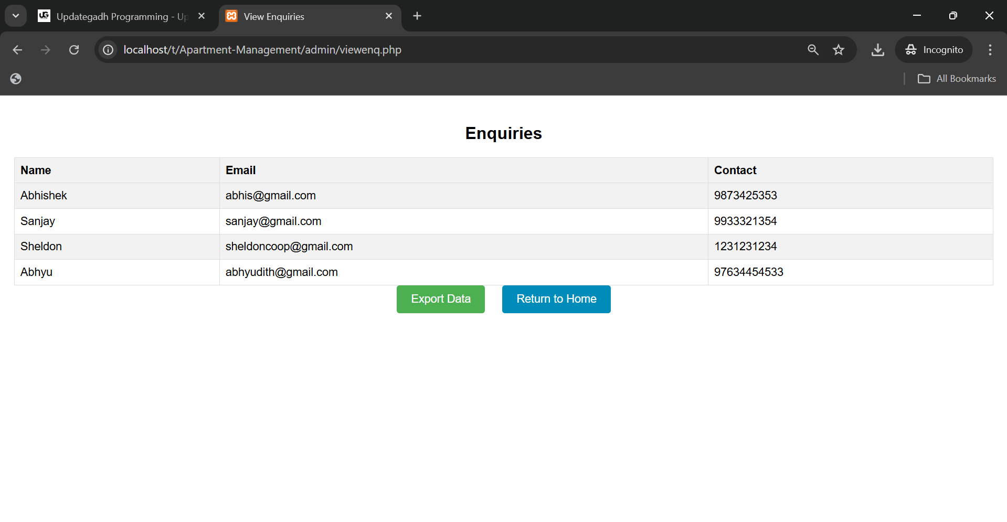Viewport: 1007px width, 522px height.
Task: Click the green Export Data button
Action: 440,299
